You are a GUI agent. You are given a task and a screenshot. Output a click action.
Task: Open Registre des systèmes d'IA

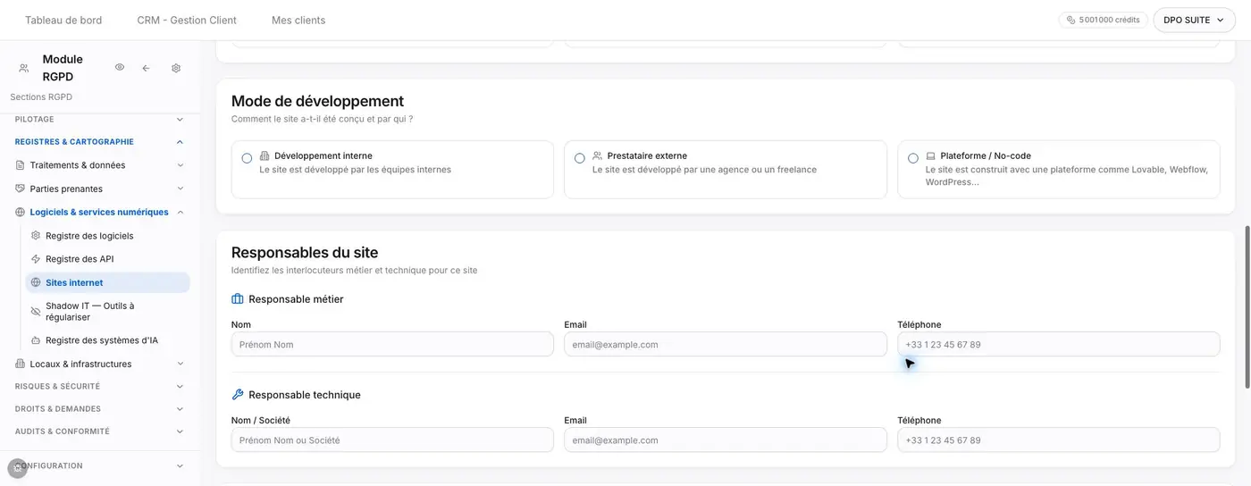107,340
